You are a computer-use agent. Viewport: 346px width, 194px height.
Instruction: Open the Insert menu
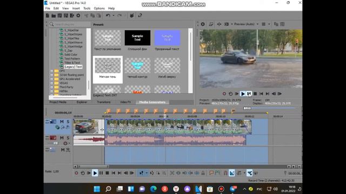click(76, 9)
